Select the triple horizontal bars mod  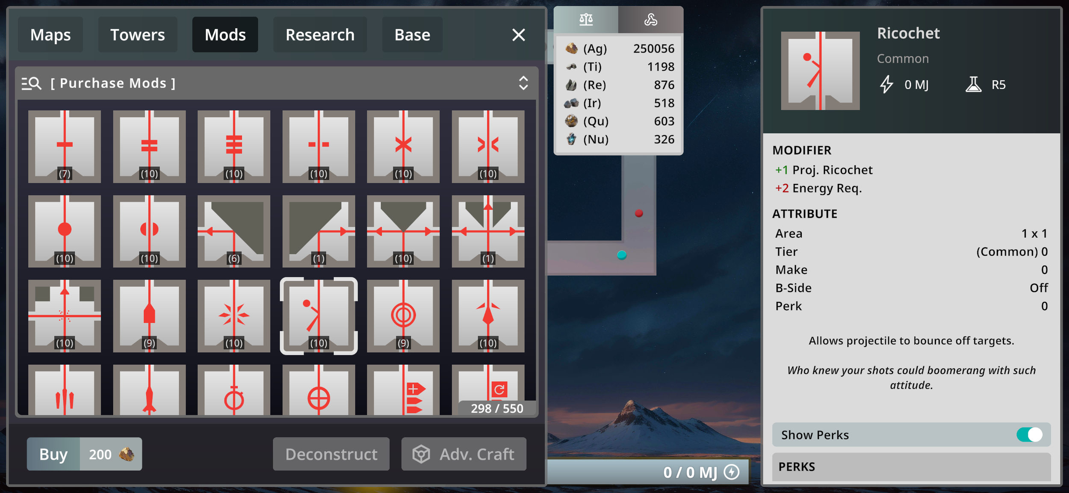coord(234,146)
